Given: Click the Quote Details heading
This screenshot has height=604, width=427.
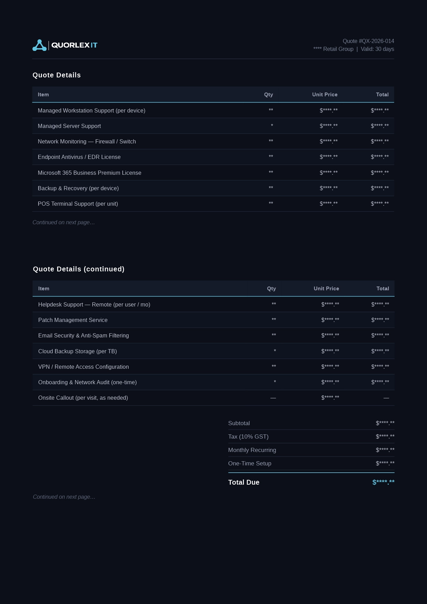Looking at the screenshot, I should (x=57, y=75).
